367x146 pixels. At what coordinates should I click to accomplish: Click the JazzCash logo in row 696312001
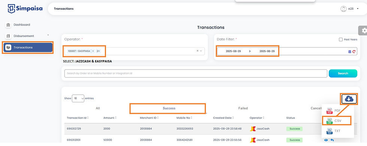click(x=252, y=140)
